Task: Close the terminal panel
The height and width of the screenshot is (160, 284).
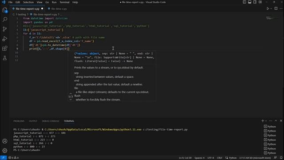Action: coord(281,121)
